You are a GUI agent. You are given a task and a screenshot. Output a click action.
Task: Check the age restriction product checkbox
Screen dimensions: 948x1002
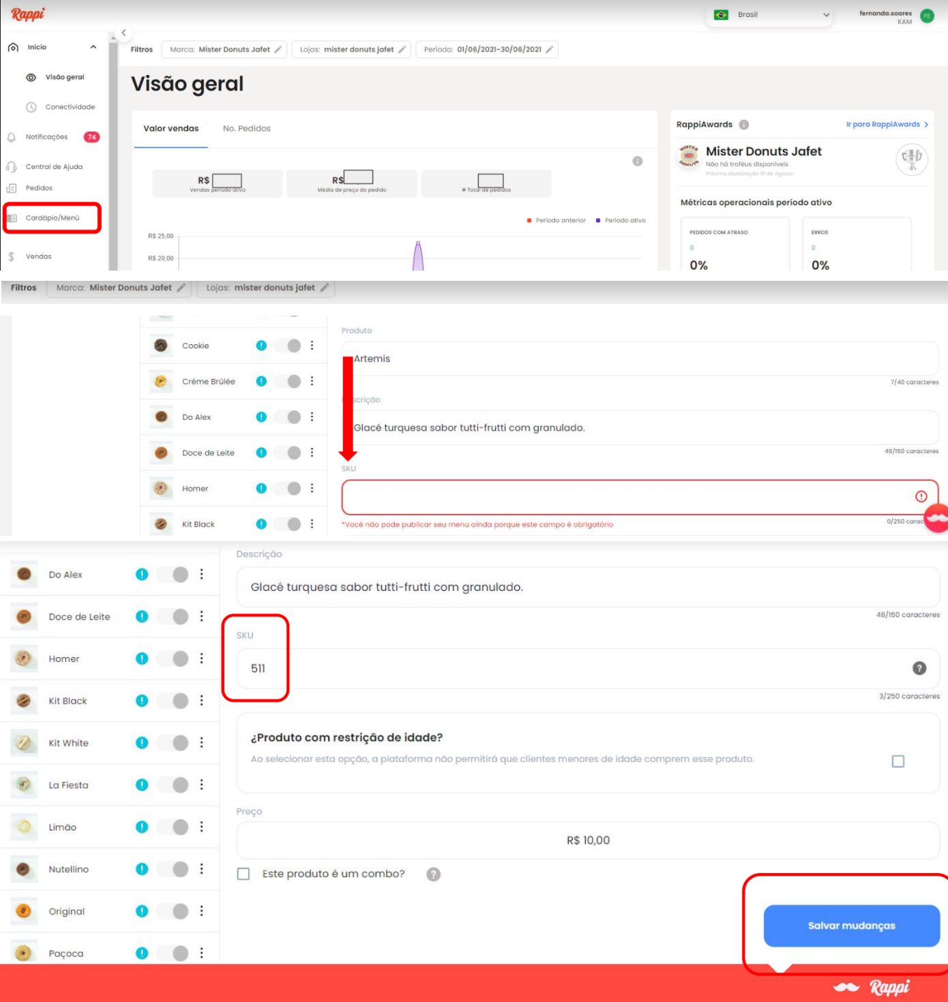tap(898, 761)
